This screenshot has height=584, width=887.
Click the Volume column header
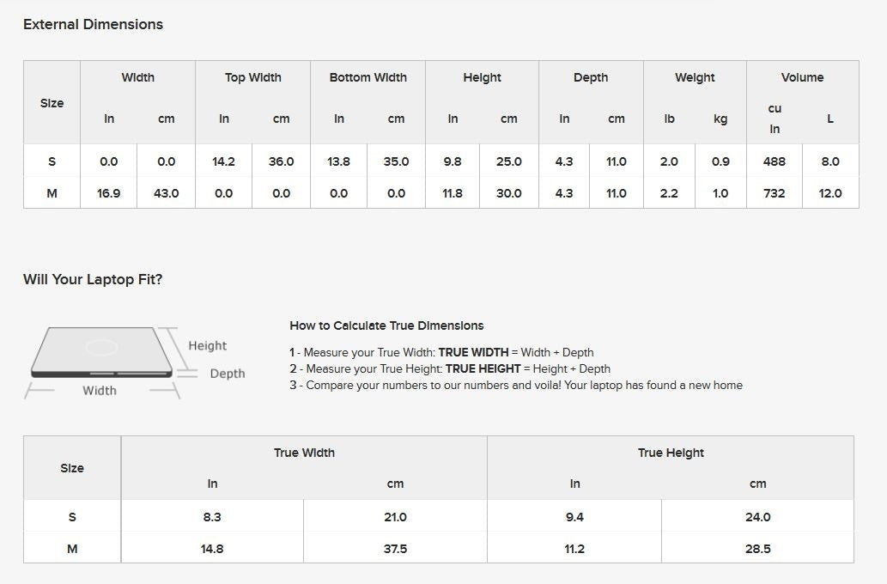click(x=802, y=77)
